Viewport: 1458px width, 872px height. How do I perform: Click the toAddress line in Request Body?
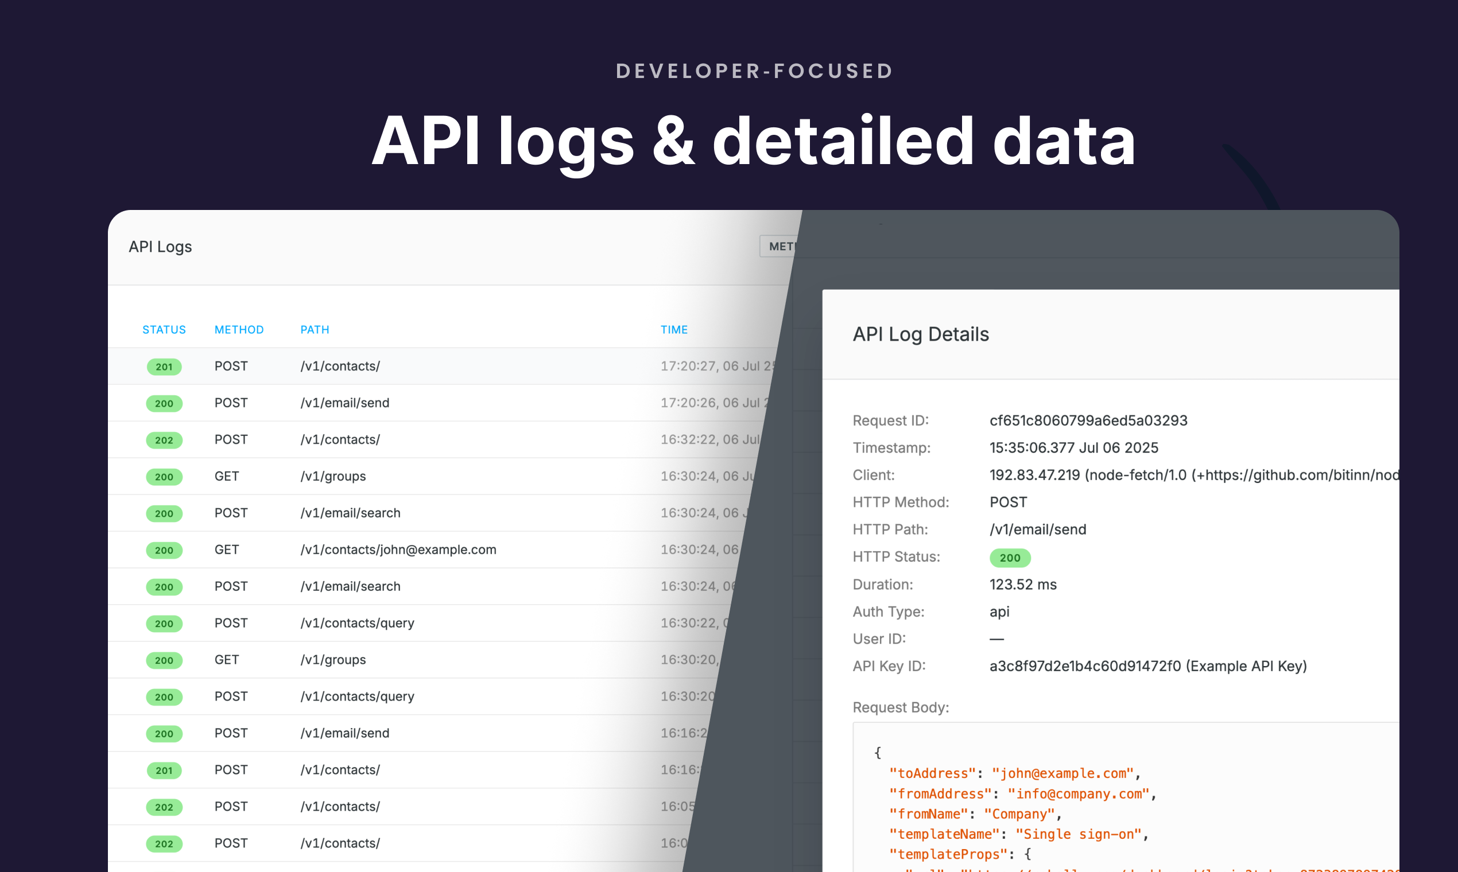click(x=1014, y=773)
